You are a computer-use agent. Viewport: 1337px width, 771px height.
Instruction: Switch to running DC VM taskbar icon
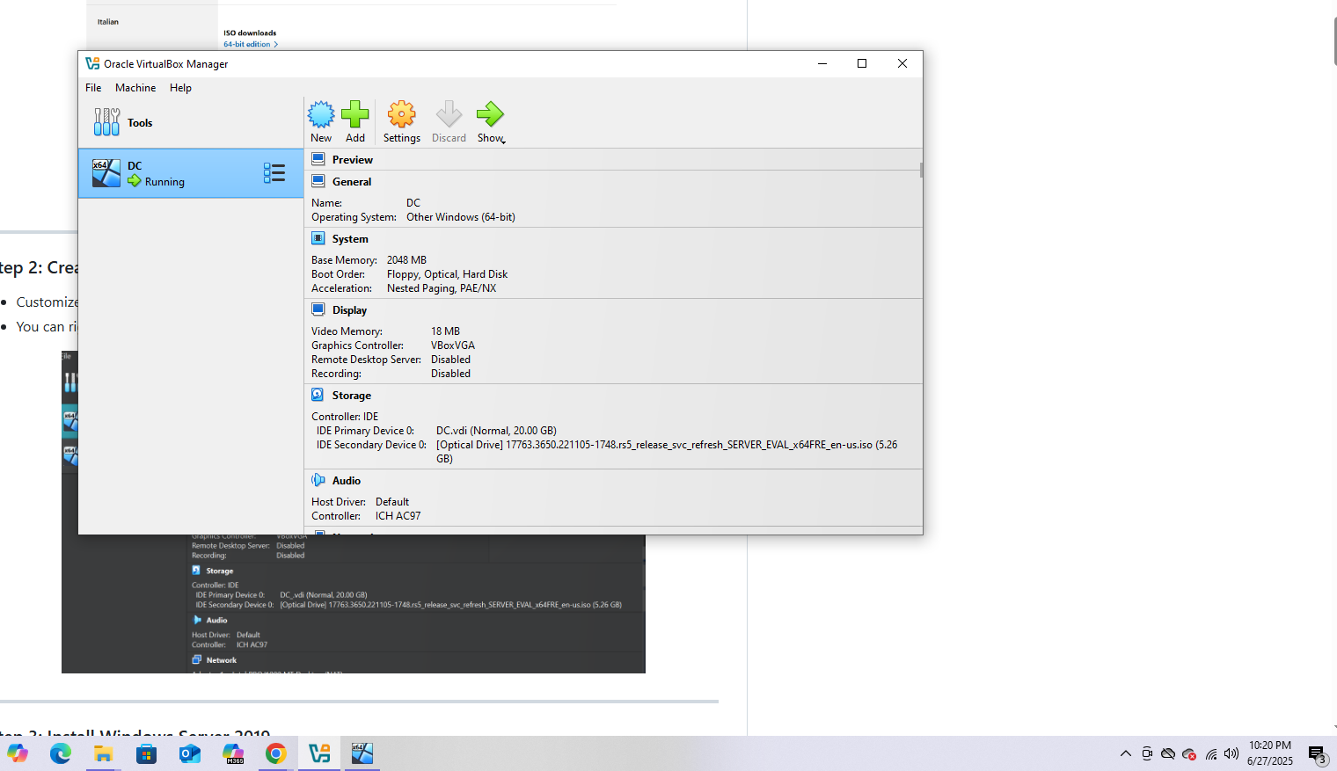coord(362,753)
